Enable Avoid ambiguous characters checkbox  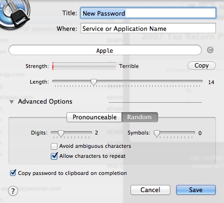click(x=54, y=146)
